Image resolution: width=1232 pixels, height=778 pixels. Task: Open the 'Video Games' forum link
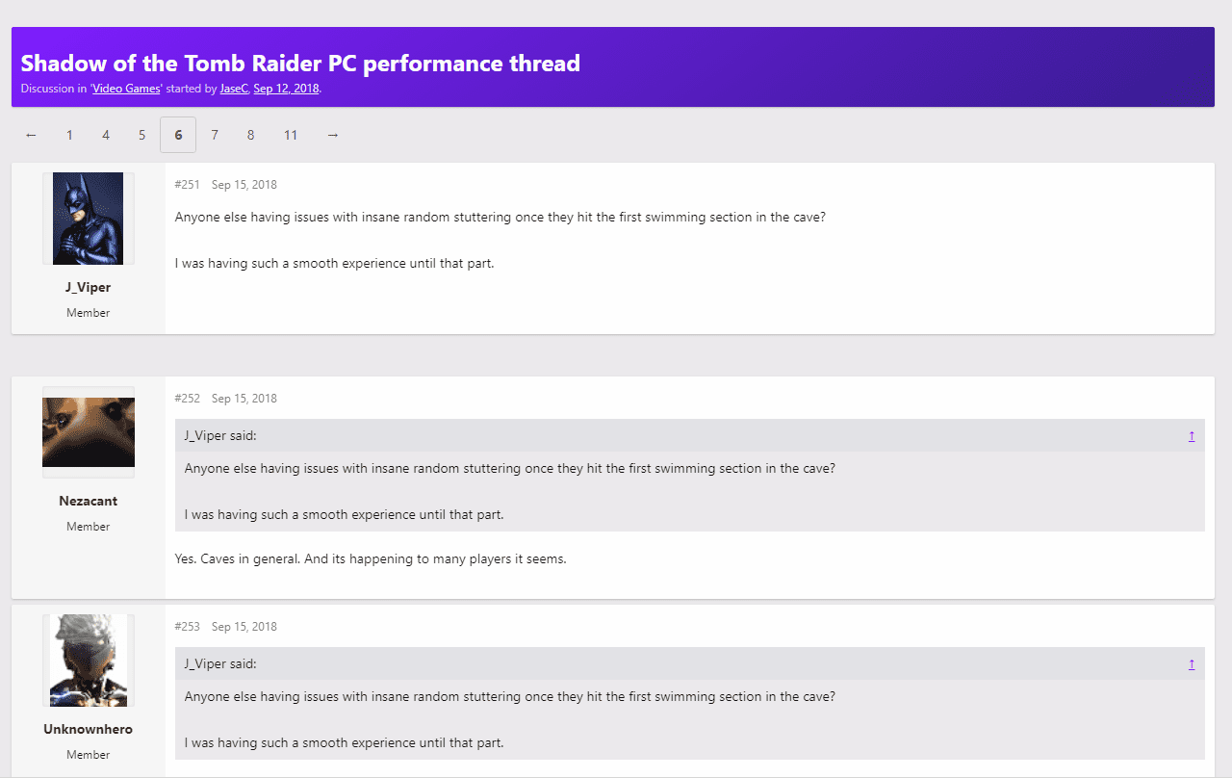(126, 89)
